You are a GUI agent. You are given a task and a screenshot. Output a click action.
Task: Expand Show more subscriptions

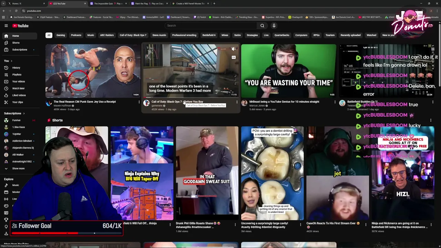(x=18, y=168)
